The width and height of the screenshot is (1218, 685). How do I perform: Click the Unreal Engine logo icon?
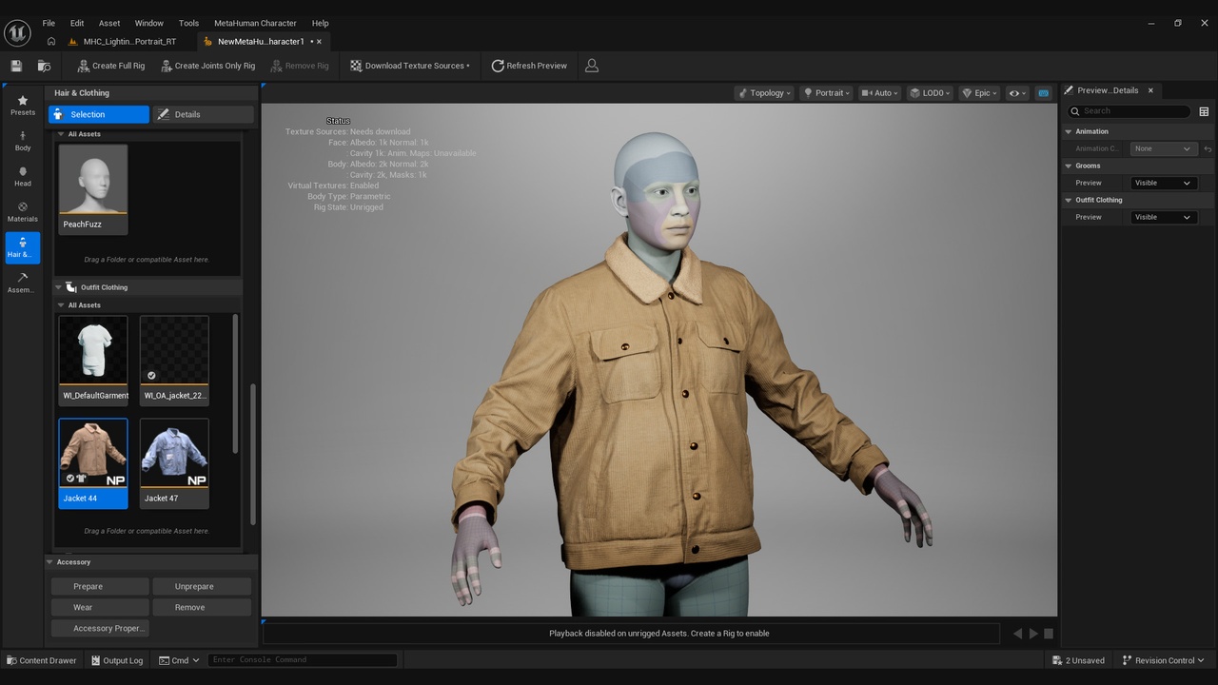pos(17,32)
